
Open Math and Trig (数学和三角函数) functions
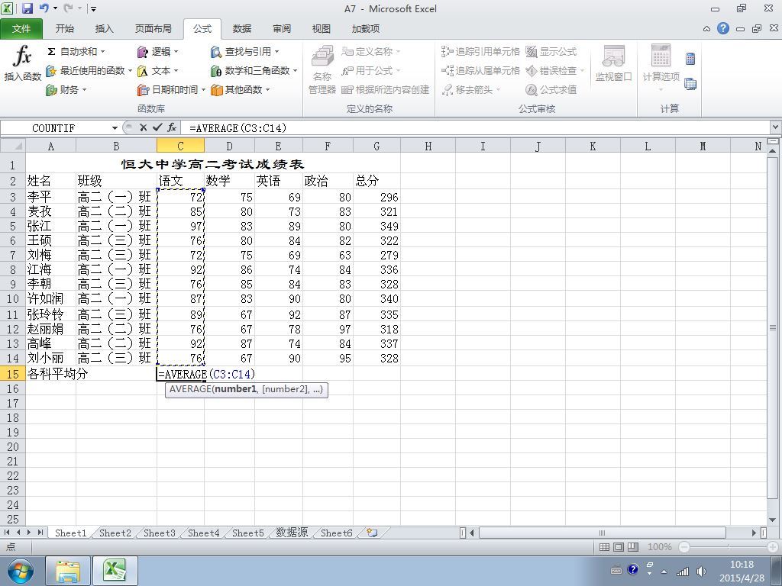coord(254,71)
